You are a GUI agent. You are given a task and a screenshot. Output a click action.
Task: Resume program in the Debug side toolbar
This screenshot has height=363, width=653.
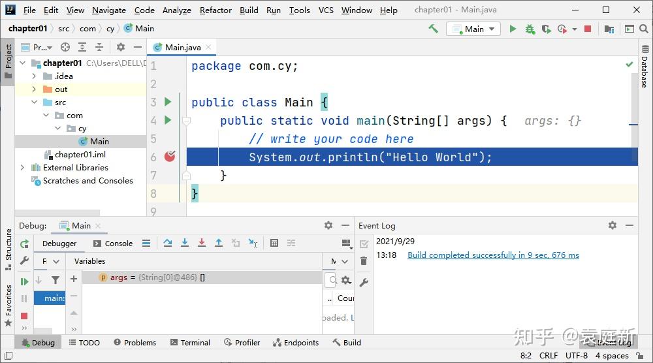(x=24, y=282)
